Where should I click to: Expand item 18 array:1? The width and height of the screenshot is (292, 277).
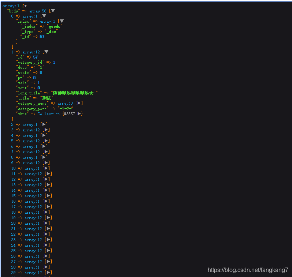[x=47, y=212]
